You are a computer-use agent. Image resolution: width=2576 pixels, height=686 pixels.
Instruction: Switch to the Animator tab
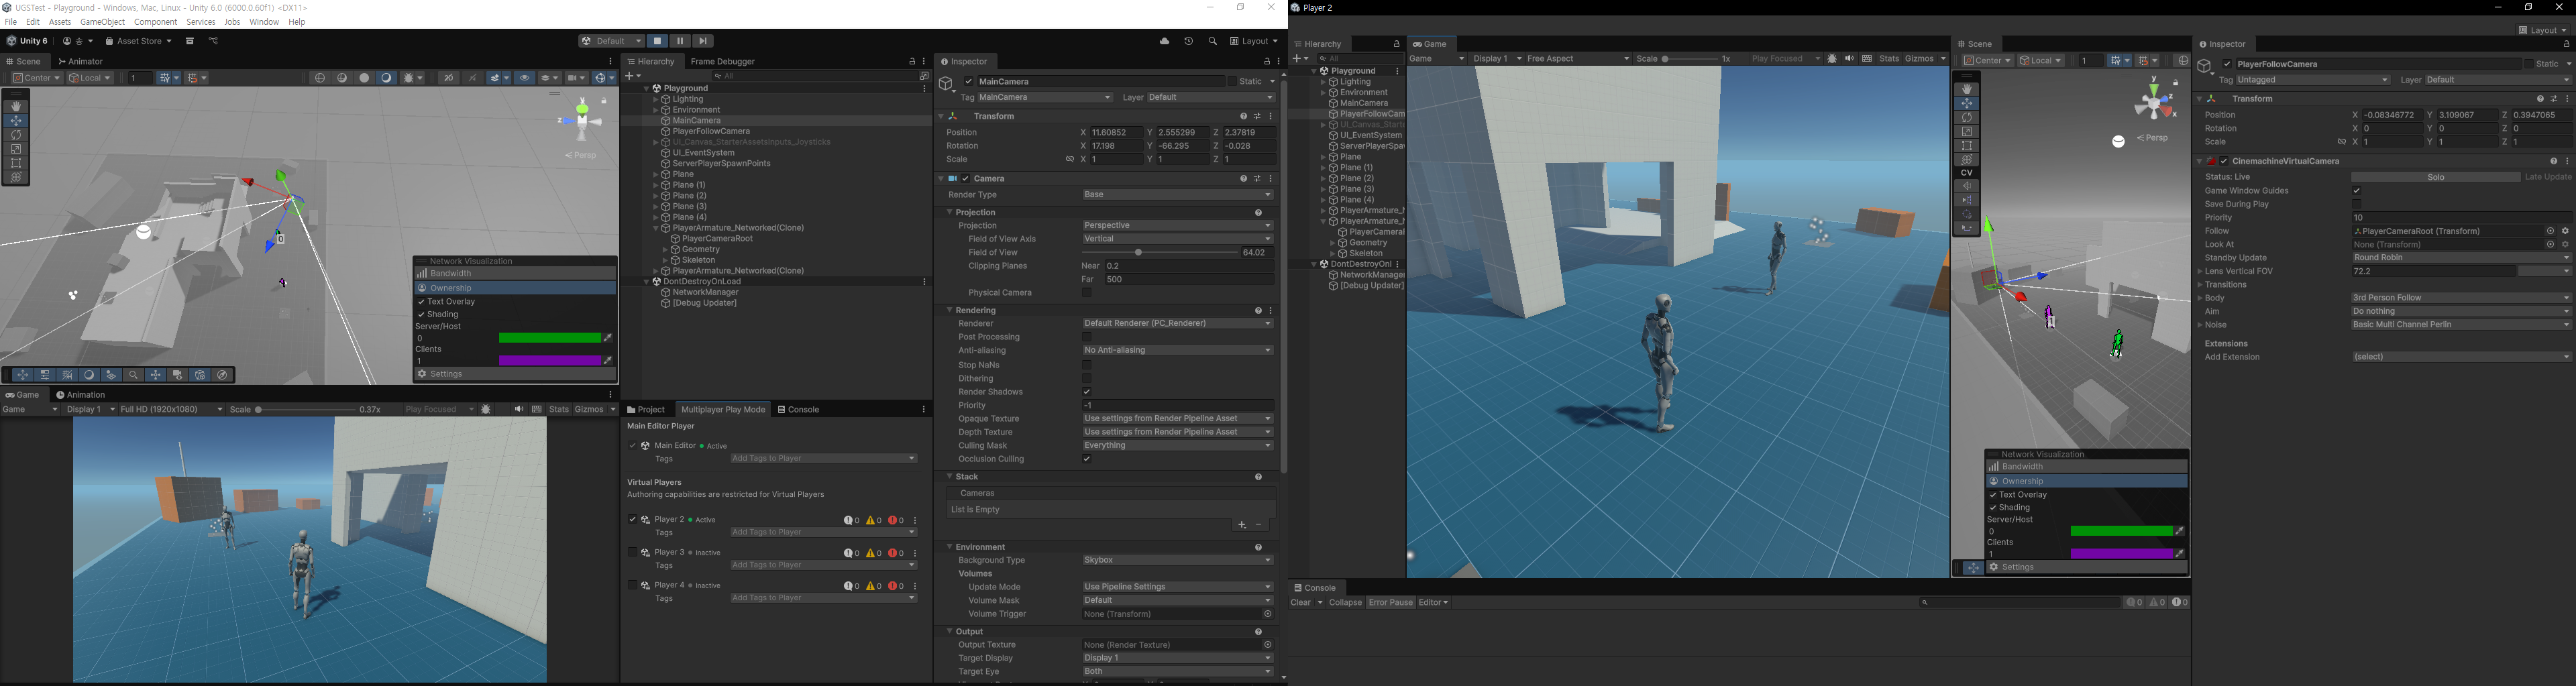click(80, 62)
